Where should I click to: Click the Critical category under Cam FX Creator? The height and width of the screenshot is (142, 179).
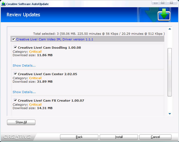35,105
